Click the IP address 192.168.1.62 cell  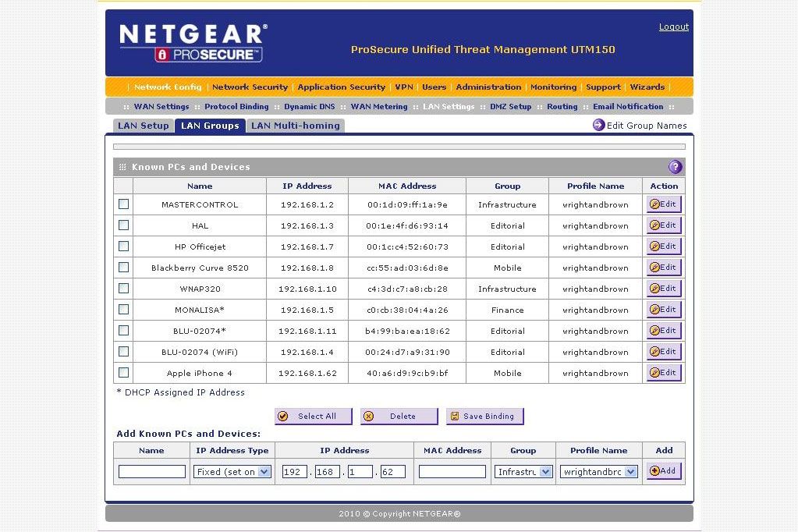(307, 373)
